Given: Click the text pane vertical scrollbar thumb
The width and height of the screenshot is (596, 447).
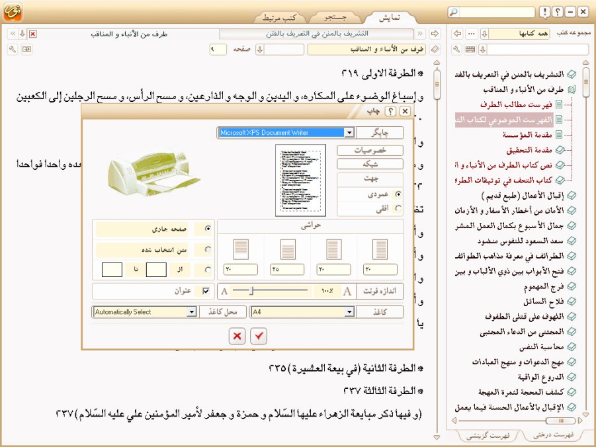Looking at the screenshot, I should coord(437,83).
